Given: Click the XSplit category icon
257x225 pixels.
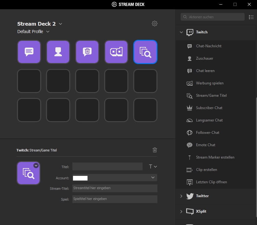Looking at the screenshot, I should (x=190, y=211).
